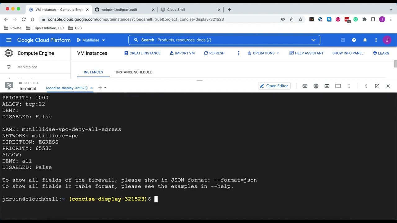397x223 pixels.
Task: Open Cloud Shell terminal settings gear
Action: [x=316, y=86]
